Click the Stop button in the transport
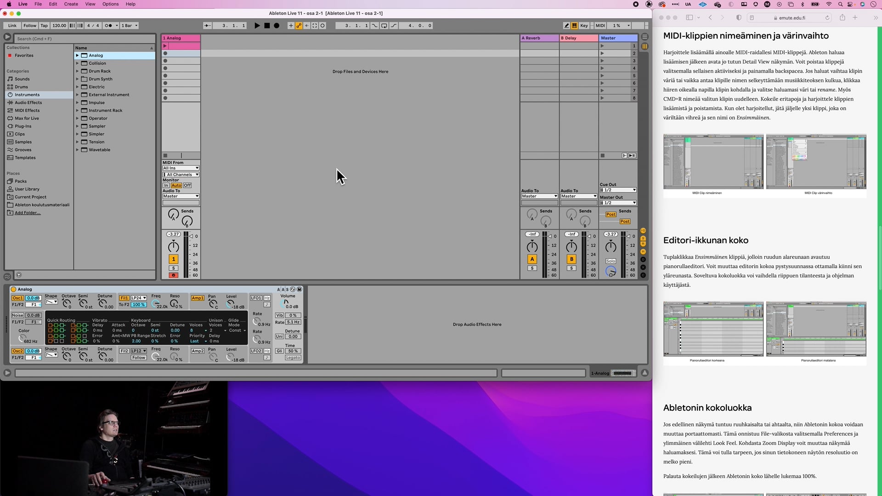The width and height of the screenshot is (882, 496). tap(267, 26)
